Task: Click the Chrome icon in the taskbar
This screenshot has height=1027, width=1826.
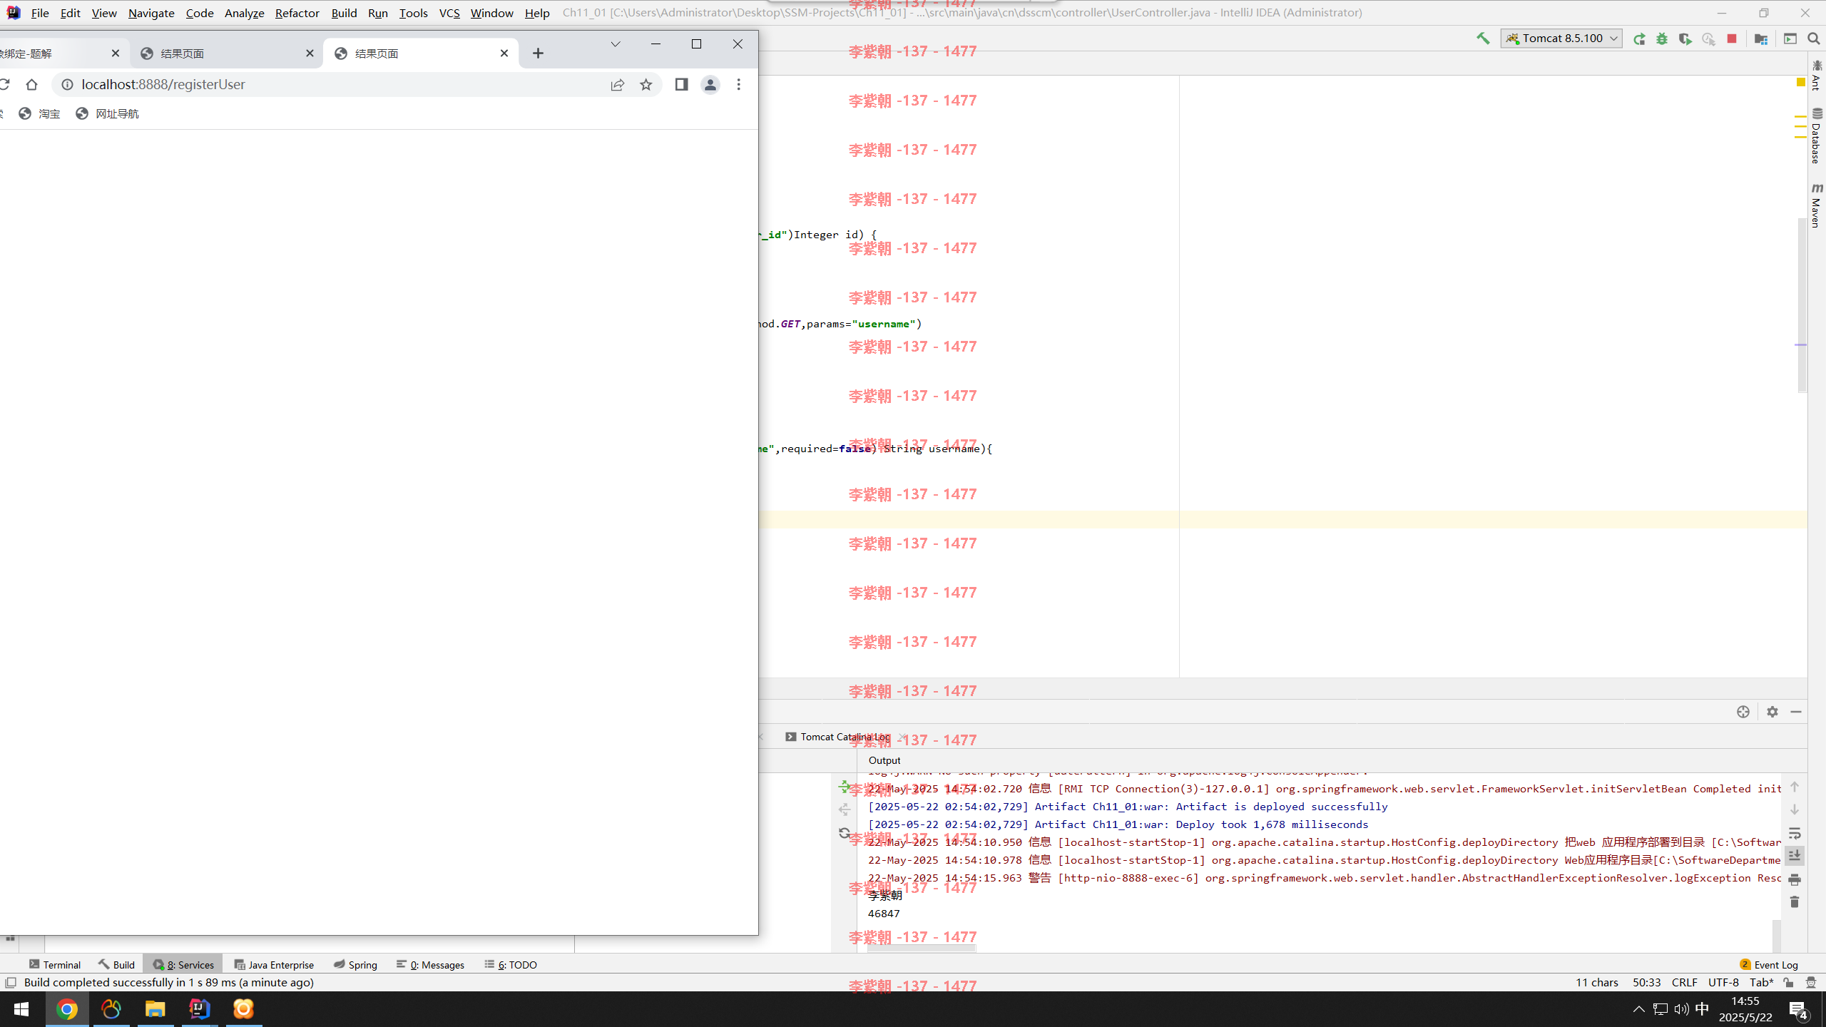Action: coord(67,1009)
